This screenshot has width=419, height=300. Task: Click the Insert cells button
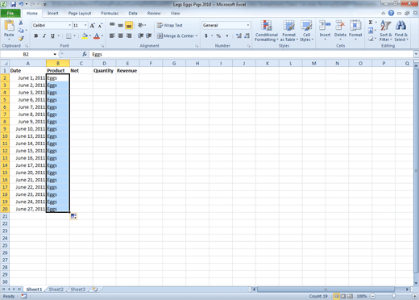point(325,31)
